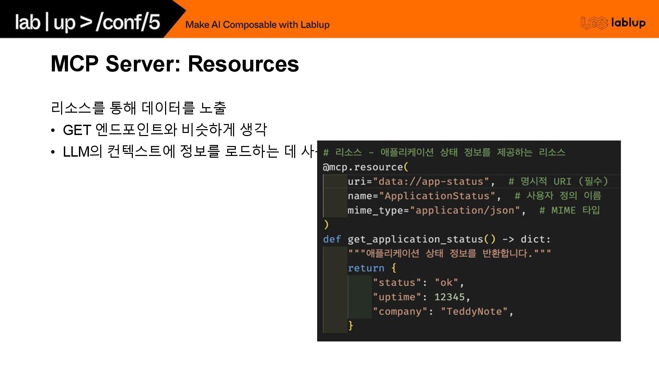Click the "status": "ok" code line
This screenshot has height=371, width=659.
(418, 283)
